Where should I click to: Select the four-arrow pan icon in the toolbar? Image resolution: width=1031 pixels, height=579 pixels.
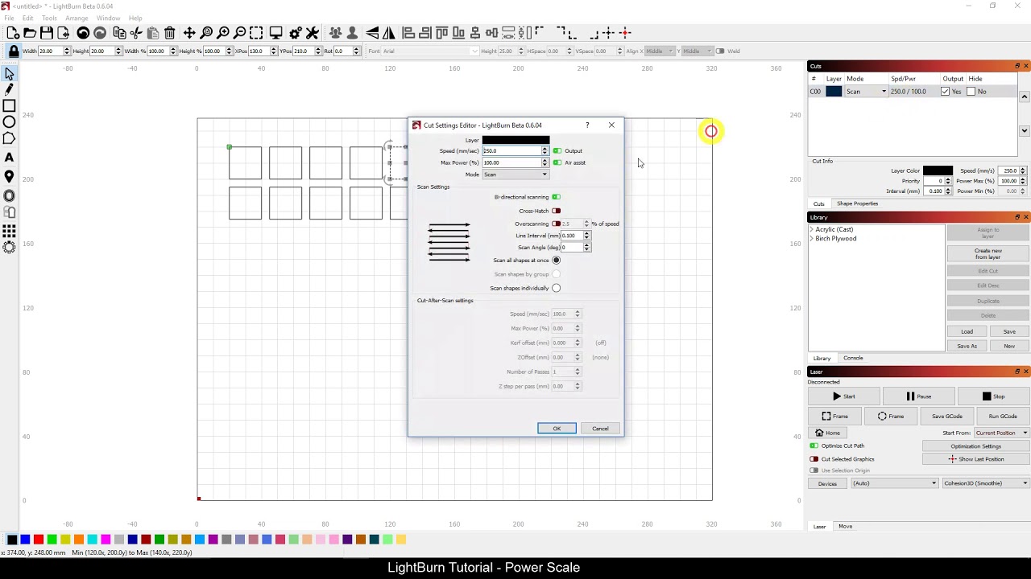click(189, 33)
